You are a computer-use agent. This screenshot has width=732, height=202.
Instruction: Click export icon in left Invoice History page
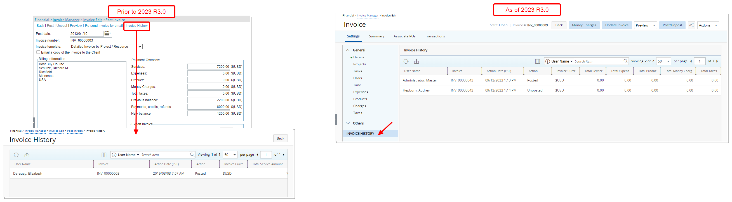27,155
